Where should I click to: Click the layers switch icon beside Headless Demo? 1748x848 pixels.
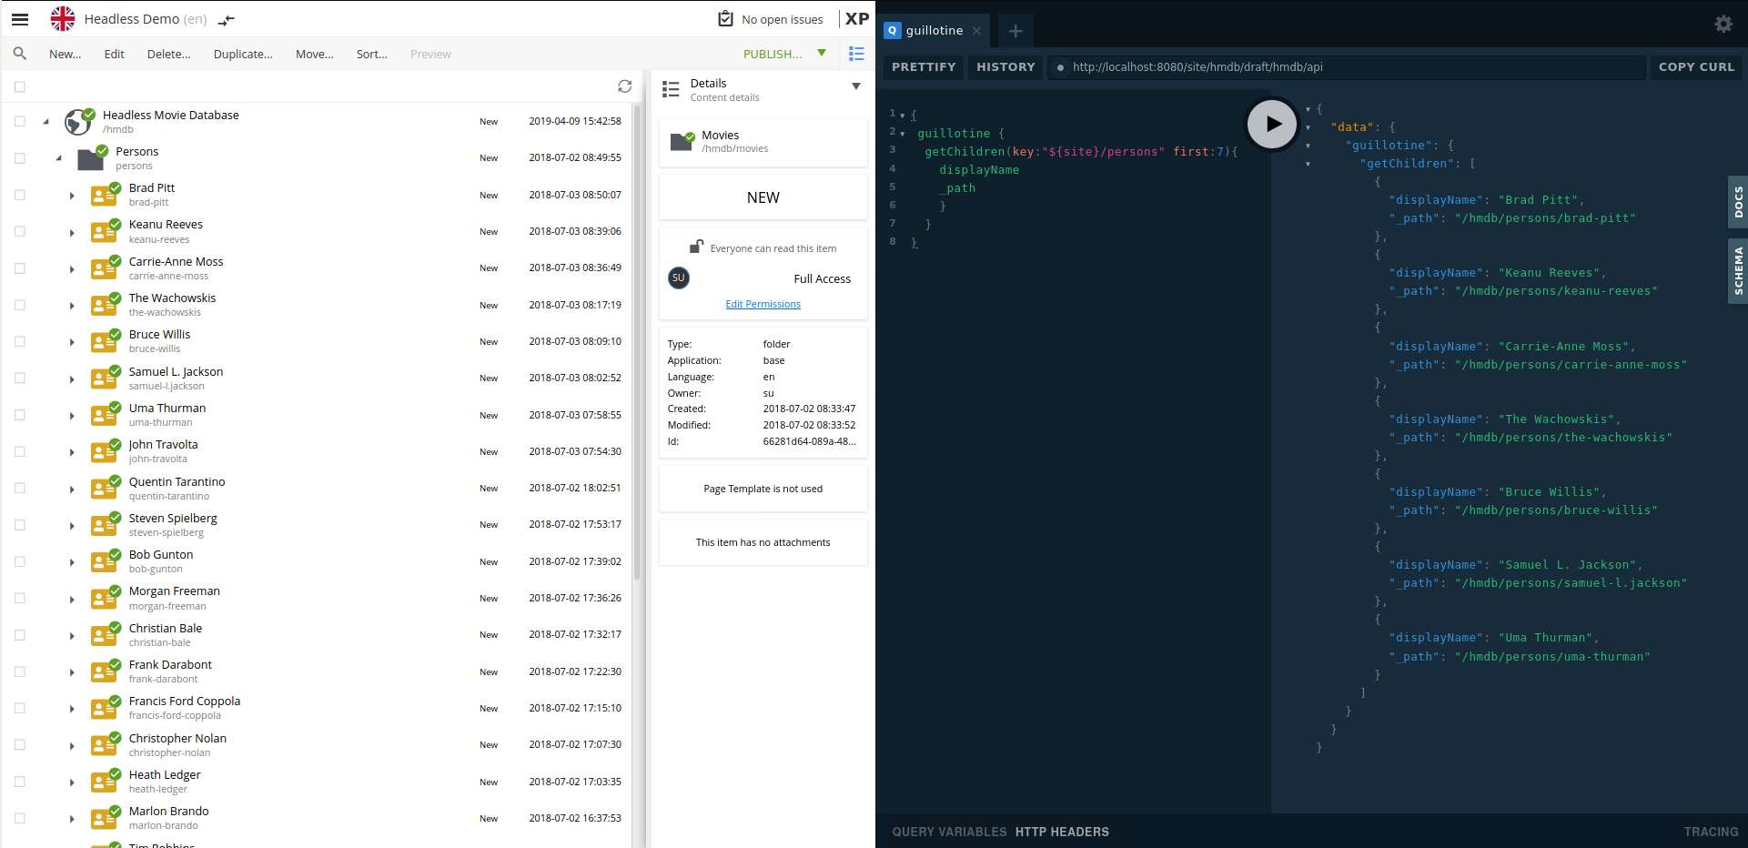tap(227, 20)
